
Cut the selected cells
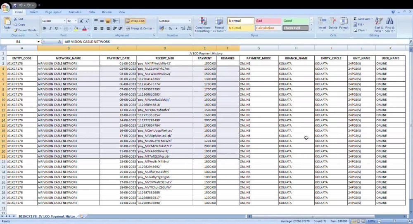(x=18, y=19)
